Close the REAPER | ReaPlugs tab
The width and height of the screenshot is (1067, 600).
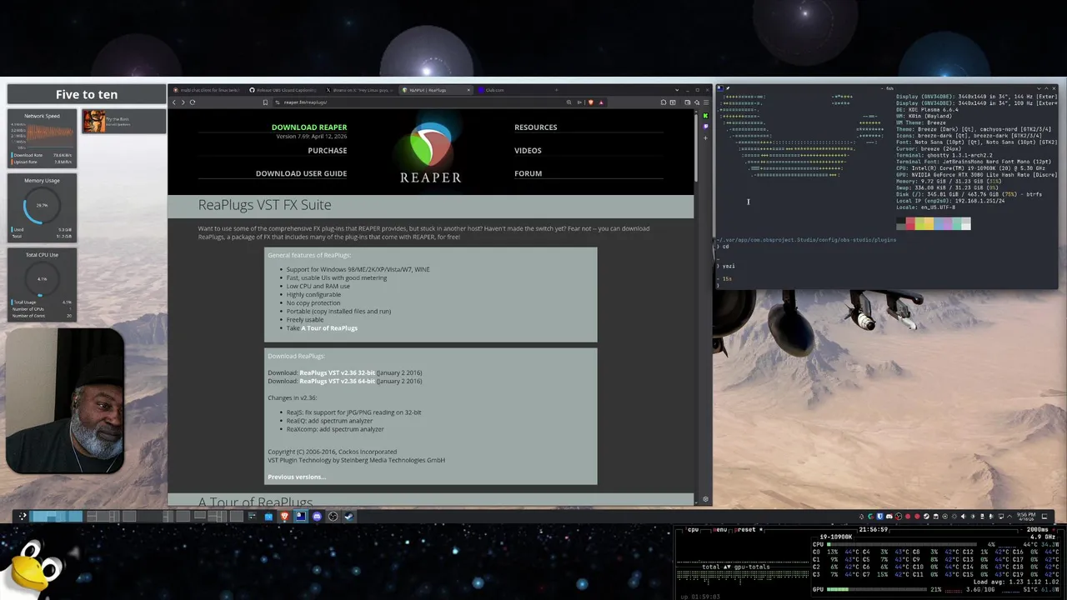468,90
